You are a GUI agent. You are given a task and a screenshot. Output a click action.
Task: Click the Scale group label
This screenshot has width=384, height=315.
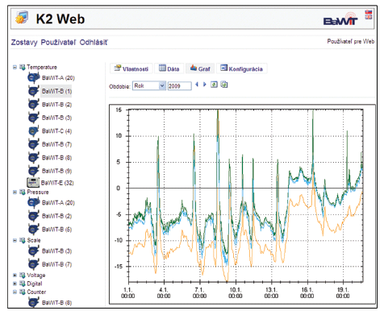(x=34, y=240)
